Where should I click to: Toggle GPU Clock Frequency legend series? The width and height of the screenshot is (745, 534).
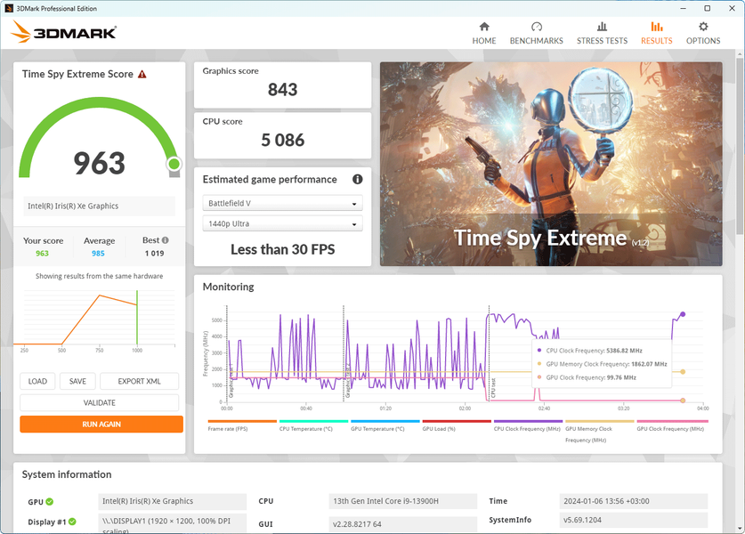672,425
